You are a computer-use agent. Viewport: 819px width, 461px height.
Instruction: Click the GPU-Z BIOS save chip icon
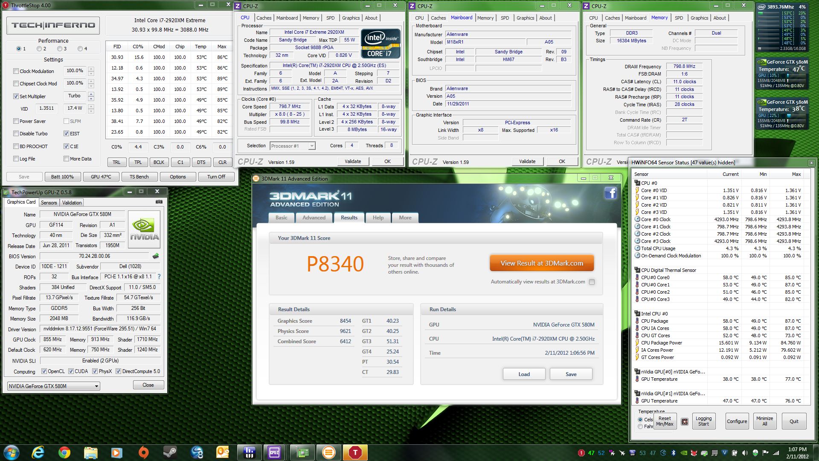point(156,256)
